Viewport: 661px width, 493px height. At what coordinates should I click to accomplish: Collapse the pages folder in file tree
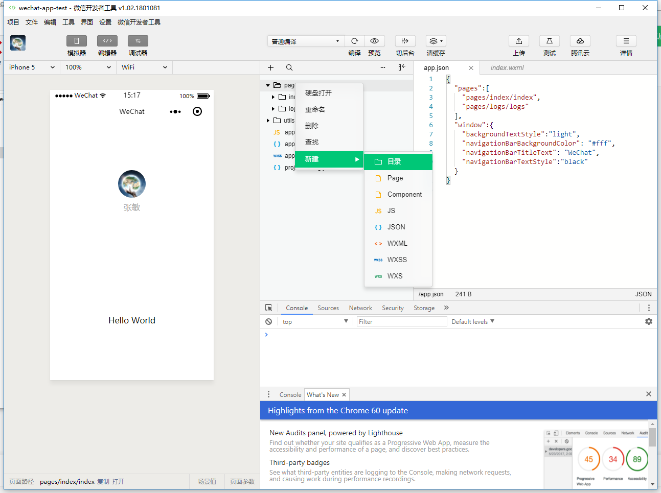pyautogui.click(x=268, y=85)
